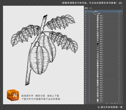The width and height of the screenshot is (126, 110).
Task: Click the note 注:源文件和效果图一致
Action: coord(110,107)
